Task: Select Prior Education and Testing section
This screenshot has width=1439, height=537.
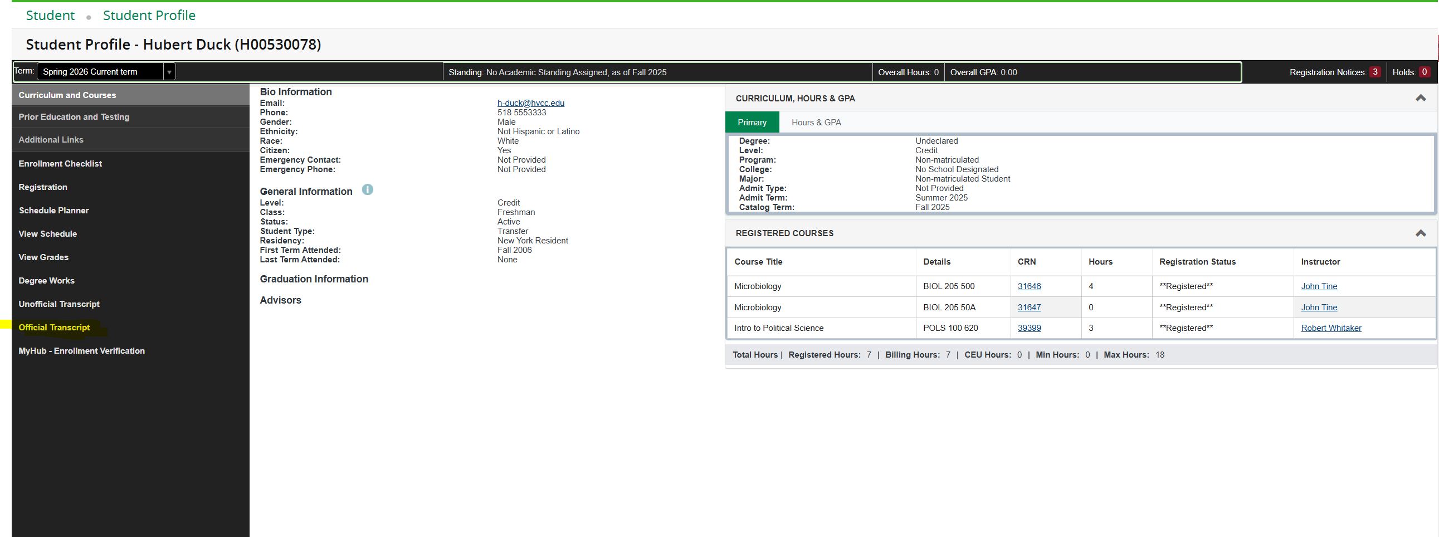Action: pyautogui.click(x=74, y=117)
